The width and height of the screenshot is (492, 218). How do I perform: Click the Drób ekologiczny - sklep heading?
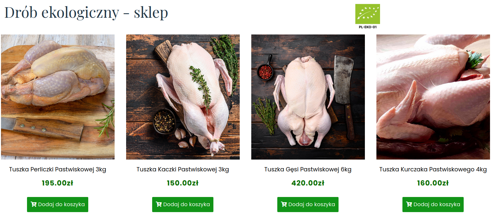[x=86, y=12]
